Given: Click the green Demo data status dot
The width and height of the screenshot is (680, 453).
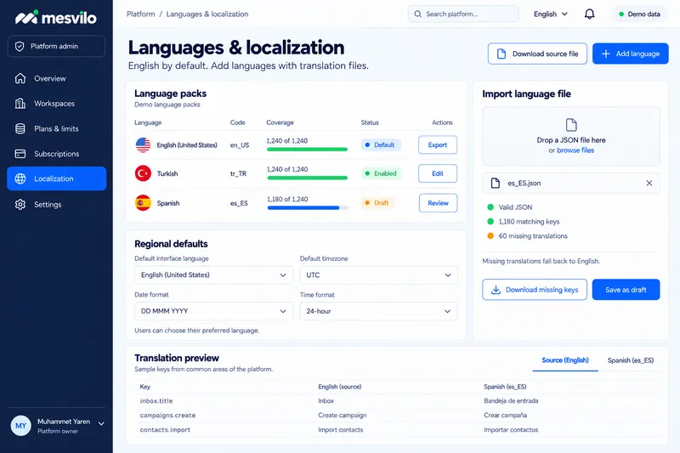Looking at the screenshot, I should (621, 14).
